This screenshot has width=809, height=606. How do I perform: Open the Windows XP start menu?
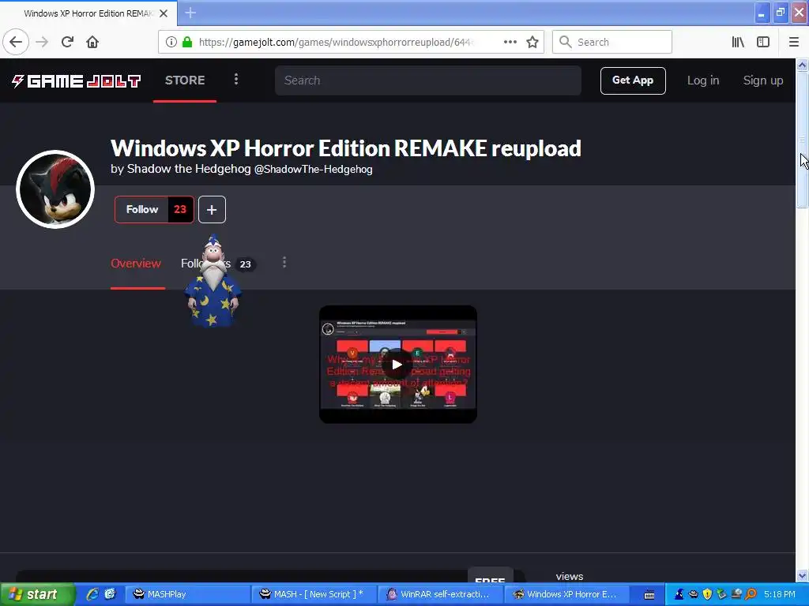pos(37,594)
